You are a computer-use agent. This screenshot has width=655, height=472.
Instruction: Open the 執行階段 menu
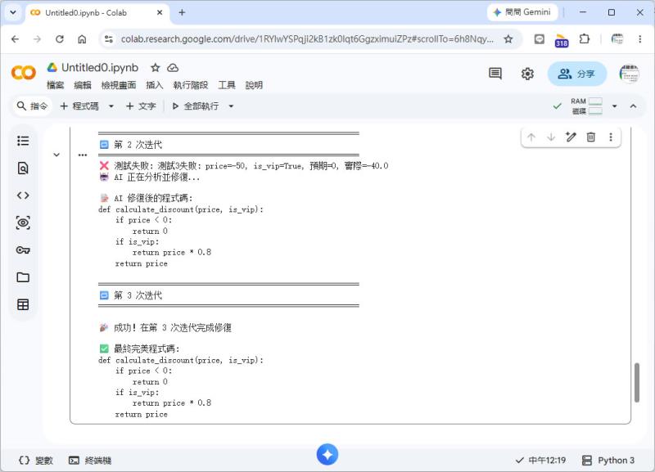pyautogui.click(x=191, y=85)
